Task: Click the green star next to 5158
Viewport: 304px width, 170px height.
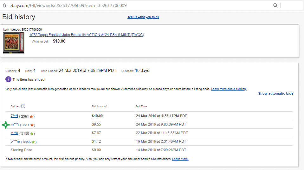Action: point(32,133)
